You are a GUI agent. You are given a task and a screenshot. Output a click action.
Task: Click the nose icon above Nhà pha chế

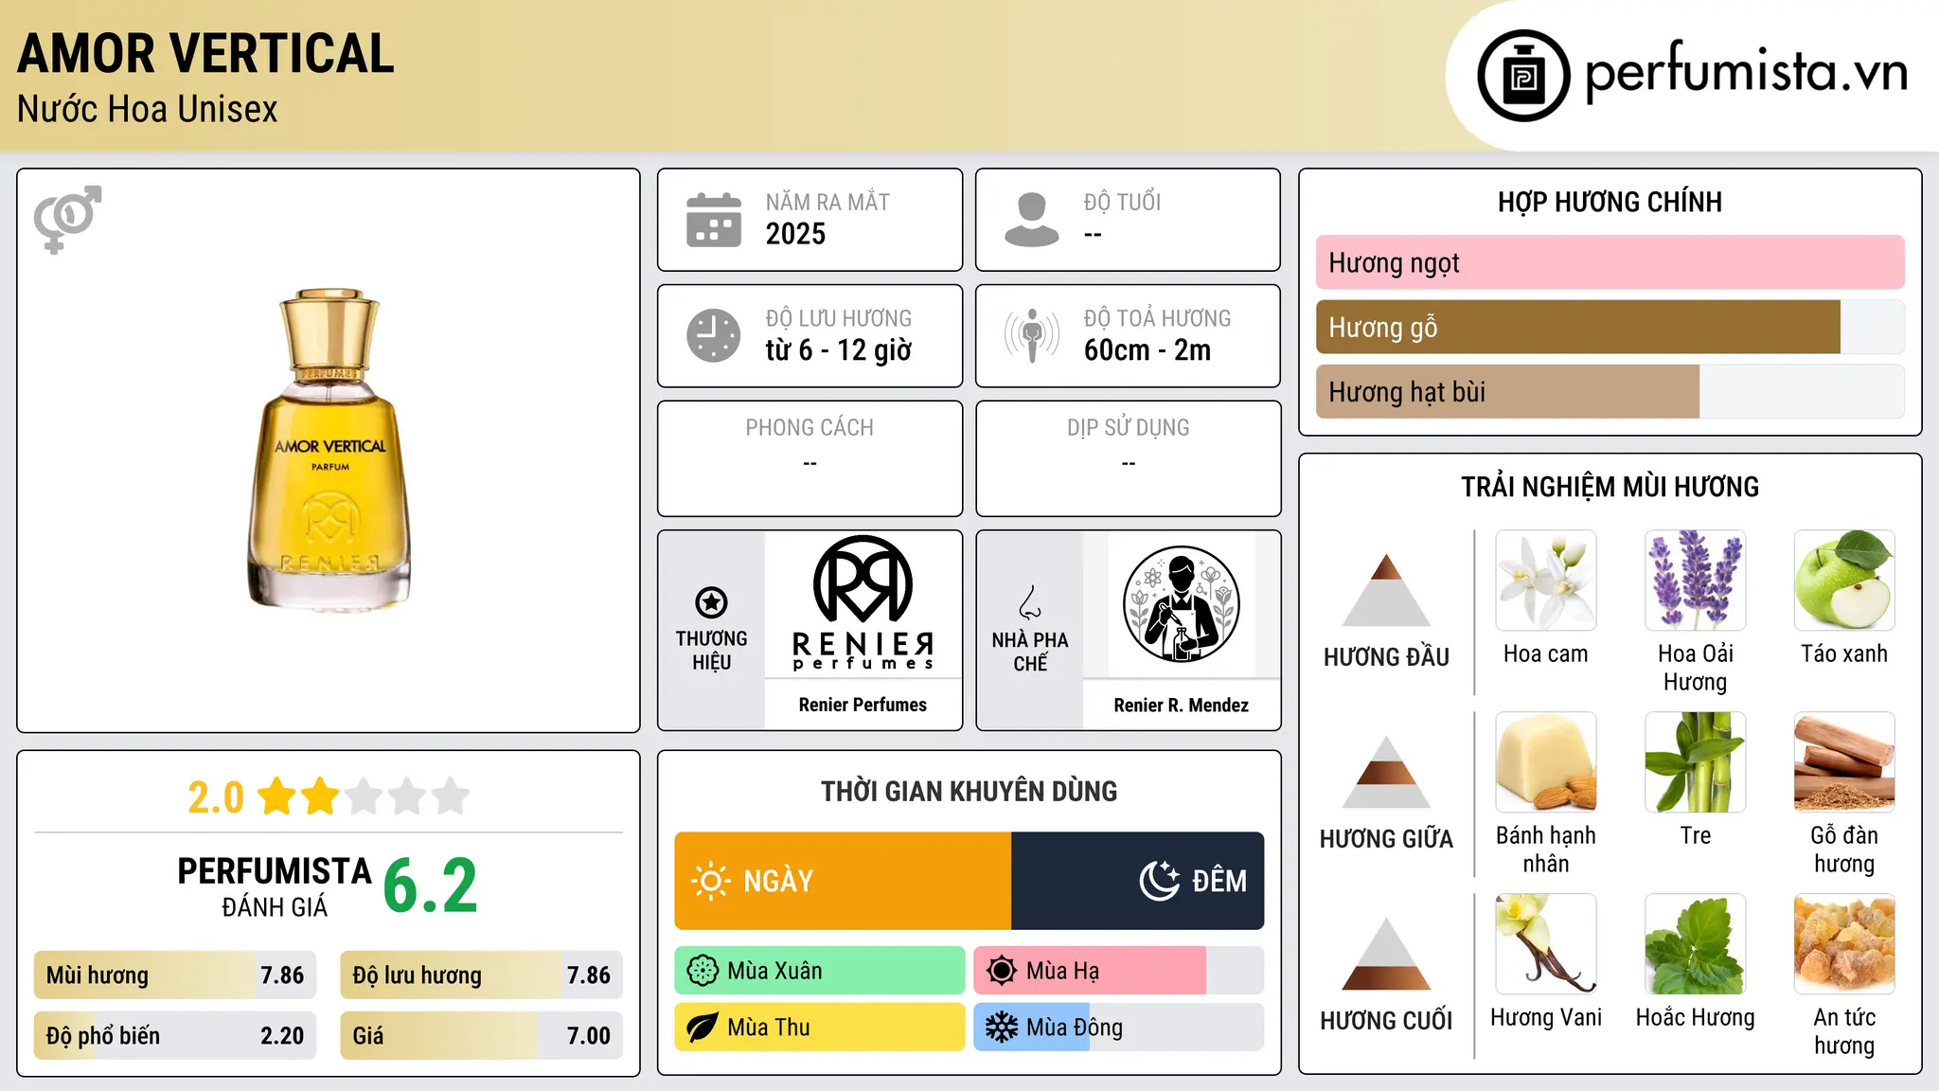pyautogui.click(x=1030, y=602)
